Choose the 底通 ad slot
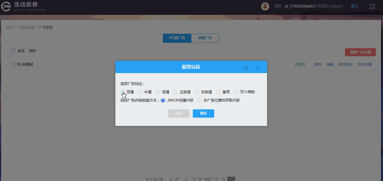Screen dimensions: 383x181 (158, 92)
